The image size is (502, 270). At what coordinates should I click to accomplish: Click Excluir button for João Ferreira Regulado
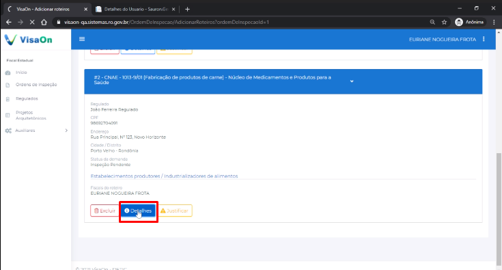point(104,211)
